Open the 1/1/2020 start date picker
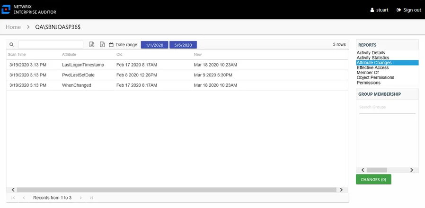This screenshot has height=208, width=425. coord(154,45)
